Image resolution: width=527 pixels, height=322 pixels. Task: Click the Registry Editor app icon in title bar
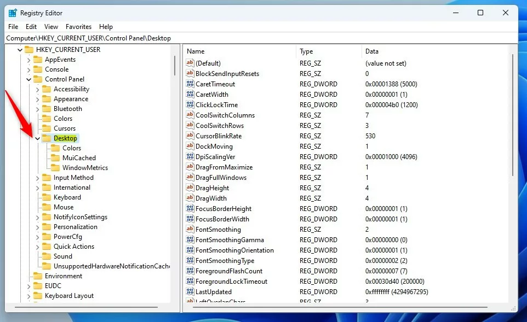coord(13,13)
